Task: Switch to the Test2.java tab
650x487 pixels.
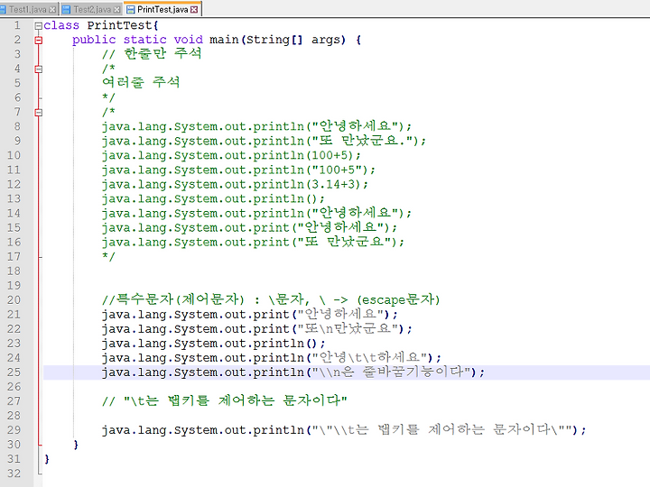Action: (92, 9)
